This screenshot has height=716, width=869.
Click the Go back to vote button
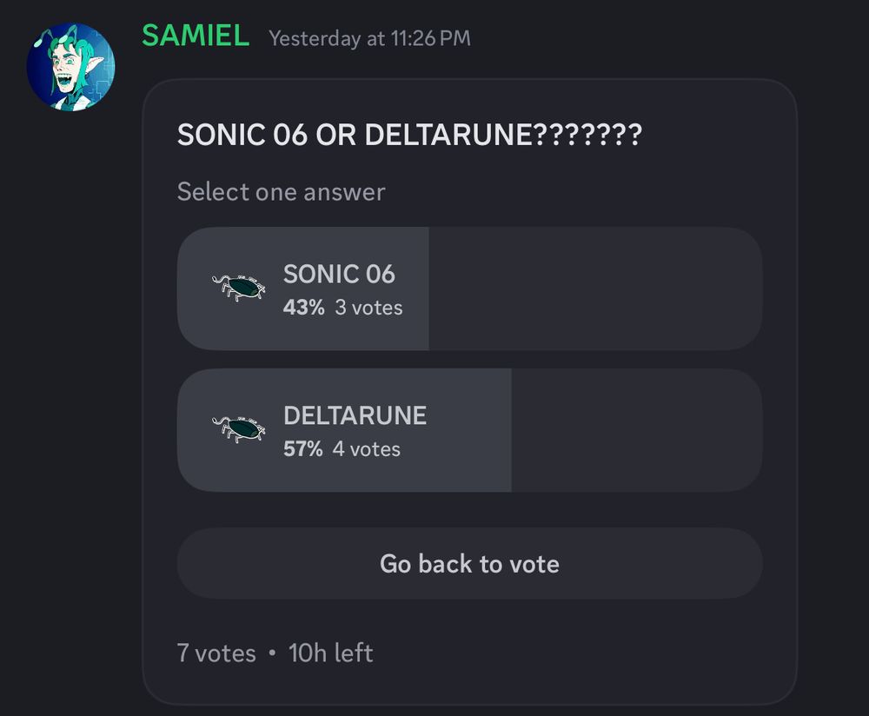469,563
